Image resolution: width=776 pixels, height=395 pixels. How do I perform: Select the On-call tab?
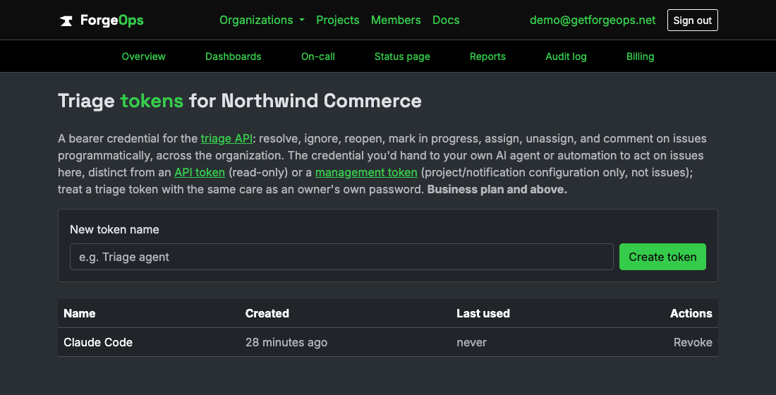coord(317,56)
